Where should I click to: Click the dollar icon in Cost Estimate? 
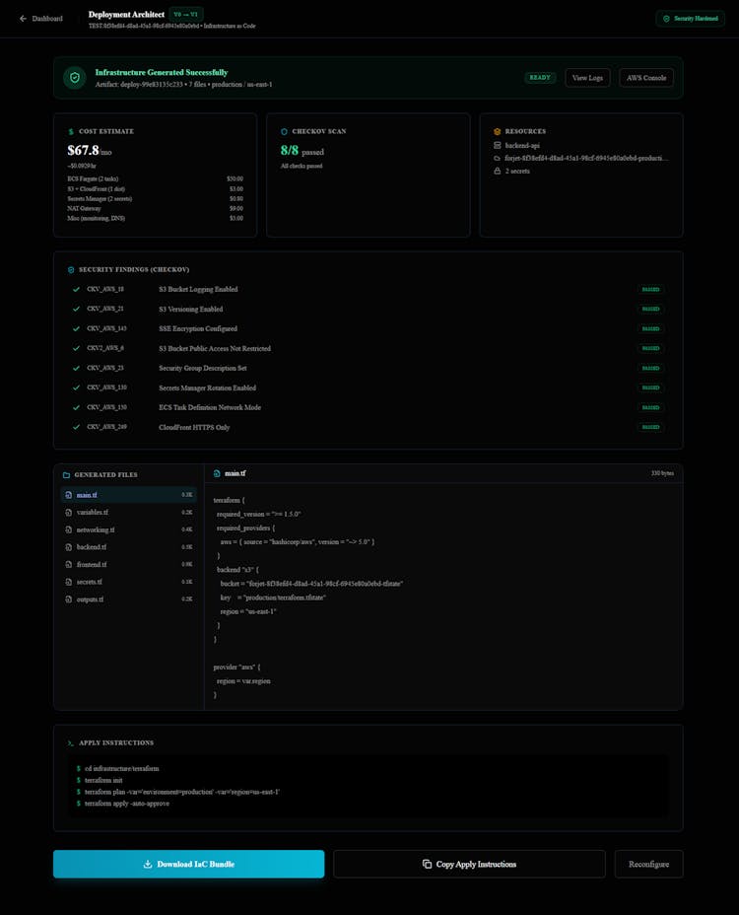coord(71,131)
